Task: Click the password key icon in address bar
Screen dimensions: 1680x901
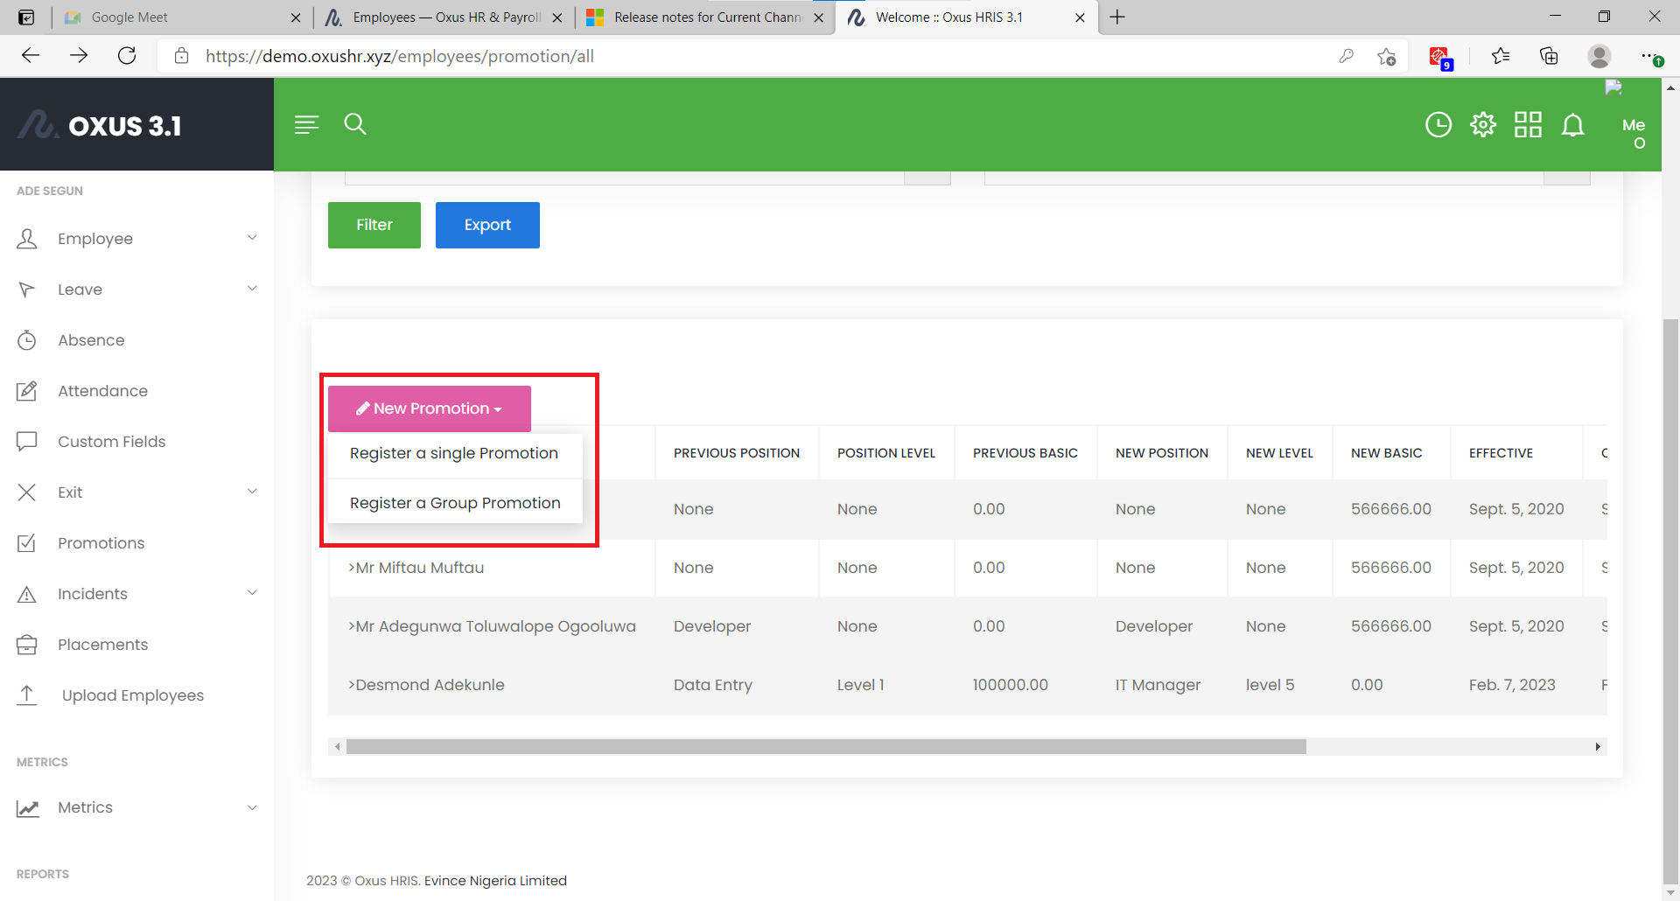Action: coord(1347,56)
